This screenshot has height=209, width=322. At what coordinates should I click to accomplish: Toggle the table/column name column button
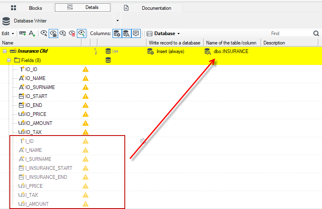tap(126, 33)
